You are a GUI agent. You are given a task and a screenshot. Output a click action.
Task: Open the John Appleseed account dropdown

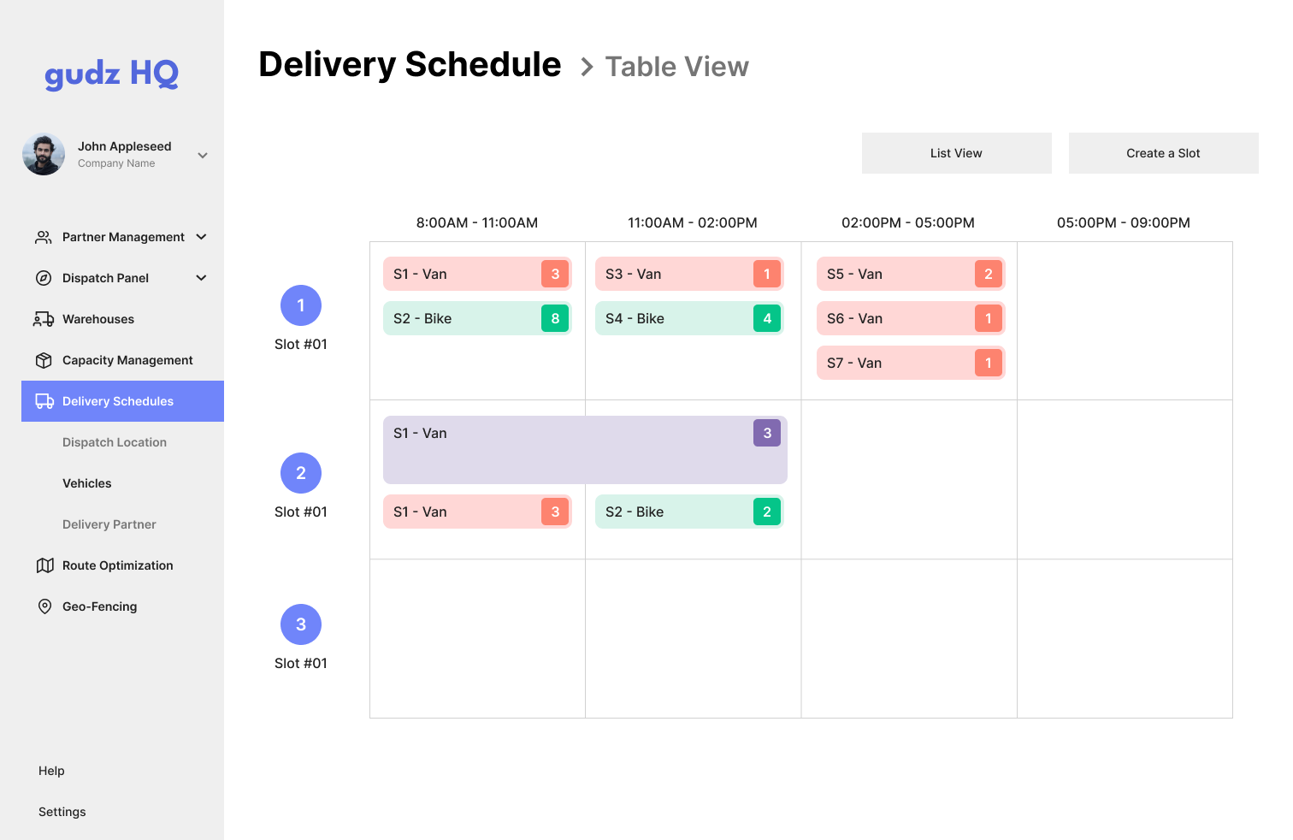tap(203, 155)
